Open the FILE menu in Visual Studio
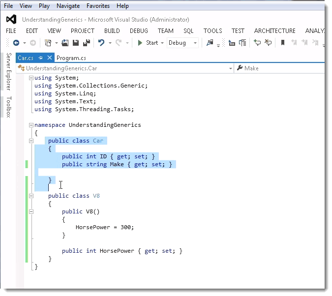Screen dimensions: 332x296 [x=11, y=31]
